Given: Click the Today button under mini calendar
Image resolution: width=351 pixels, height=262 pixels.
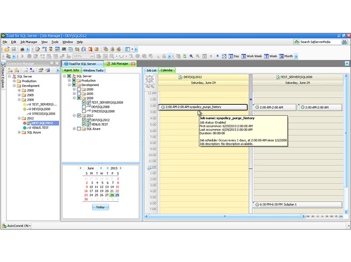Looking at the screenshot, I should point(100,207).
